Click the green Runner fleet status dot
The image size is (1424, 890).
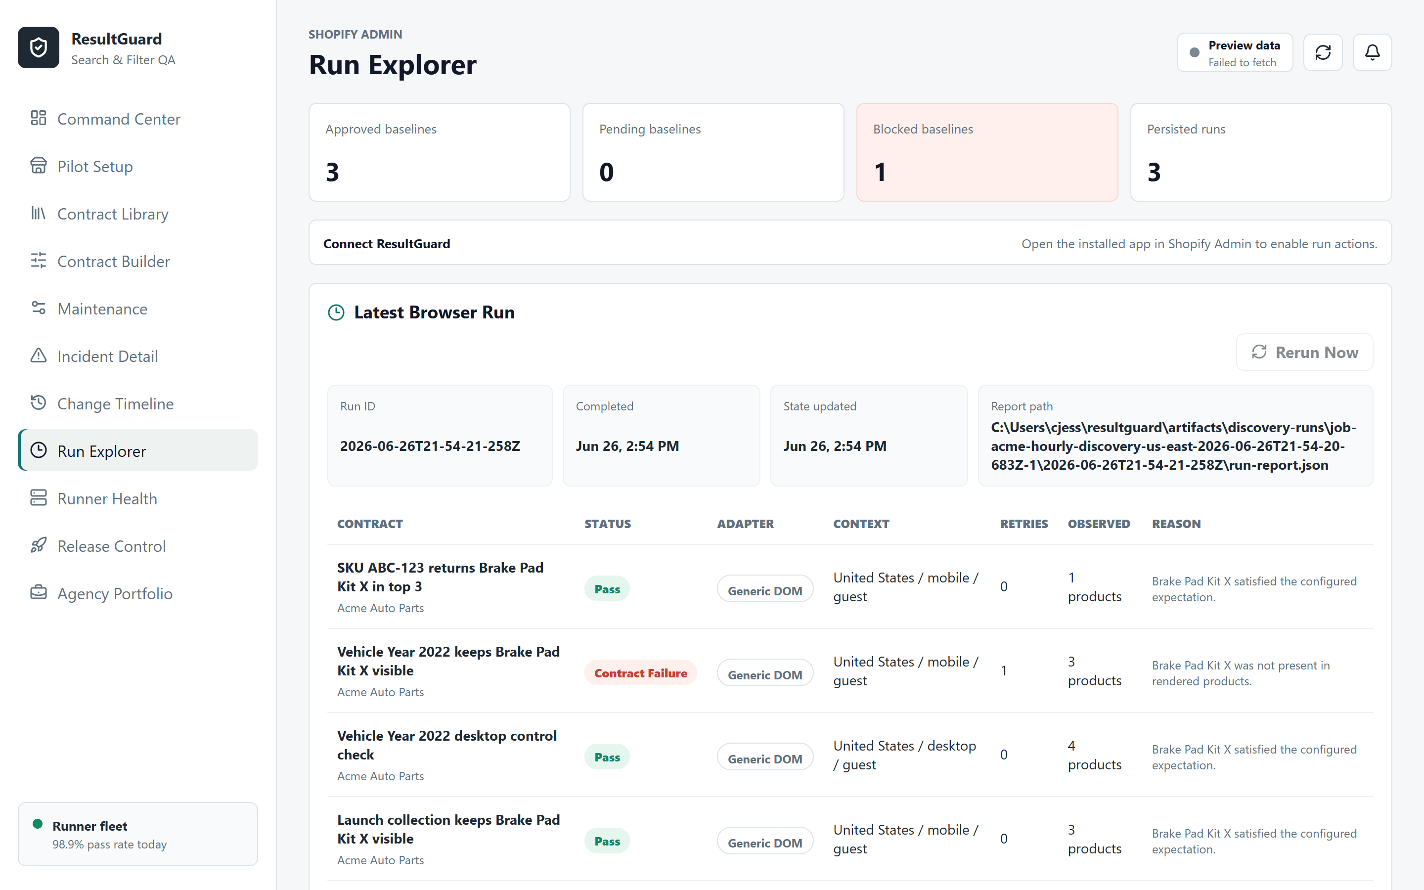tap(38, 824)
